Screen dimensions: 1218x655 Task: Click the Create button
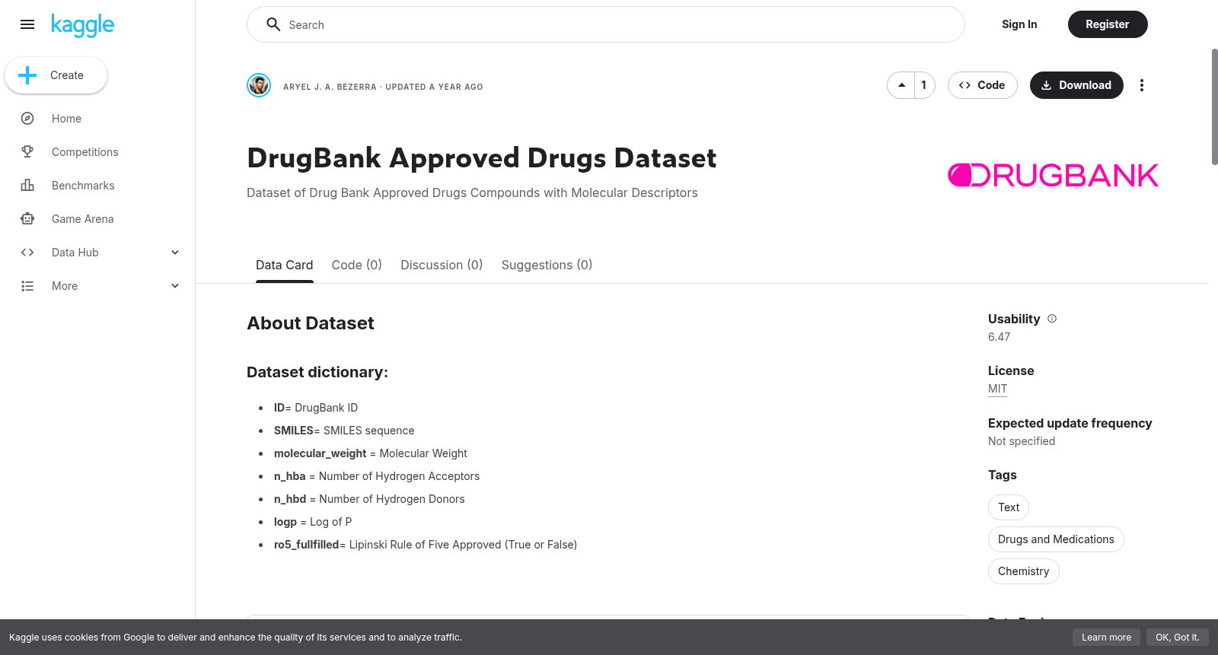tap(56, 75)
